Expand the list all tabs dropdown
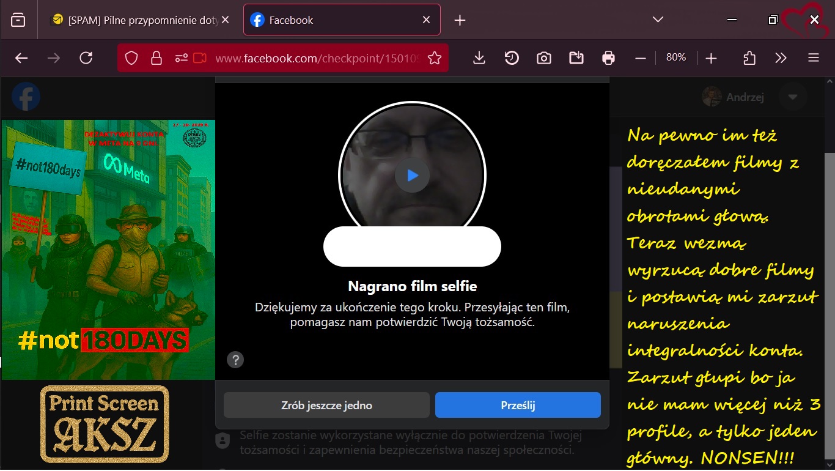 658,20
